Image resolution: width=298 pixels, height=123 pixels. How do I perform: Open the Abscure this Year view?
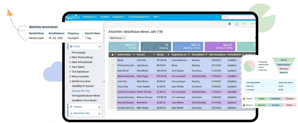click(81, 91)
